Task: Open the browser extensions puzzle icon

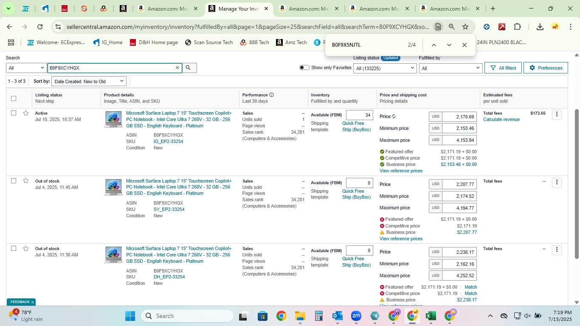Action: tap(517, 27)
